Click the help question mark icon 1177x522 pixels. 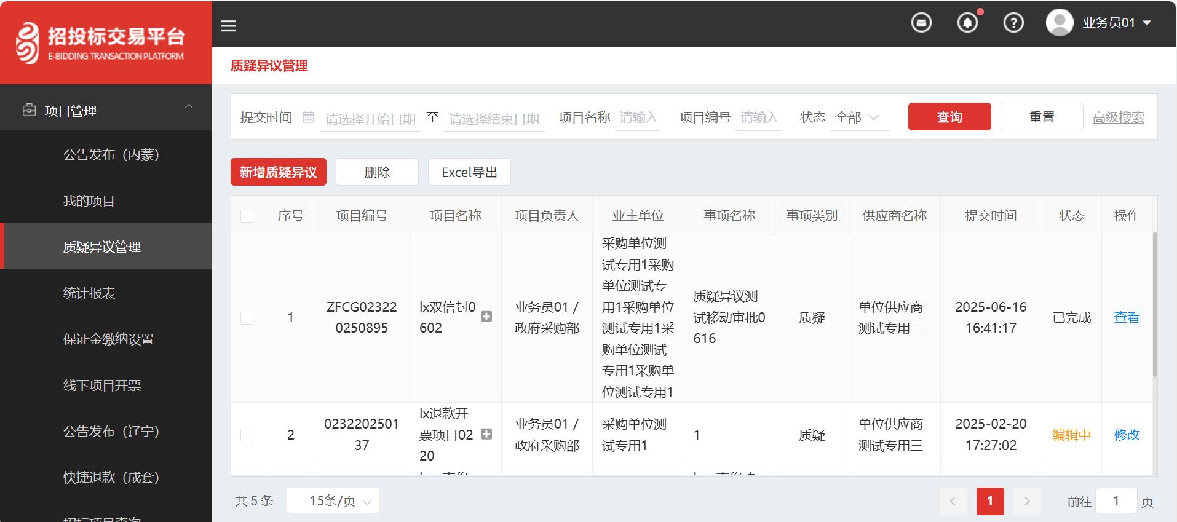1013,23
